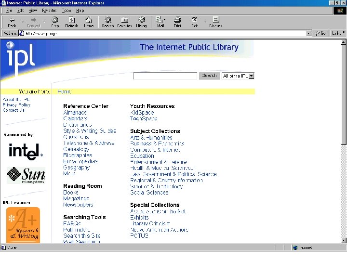Open the Biographies link

[78, 155]
